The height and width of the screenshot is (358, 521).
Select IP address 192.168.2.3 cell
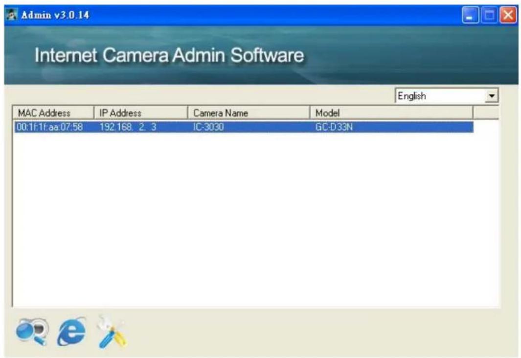pyautogui.click(x=128, y=127)
